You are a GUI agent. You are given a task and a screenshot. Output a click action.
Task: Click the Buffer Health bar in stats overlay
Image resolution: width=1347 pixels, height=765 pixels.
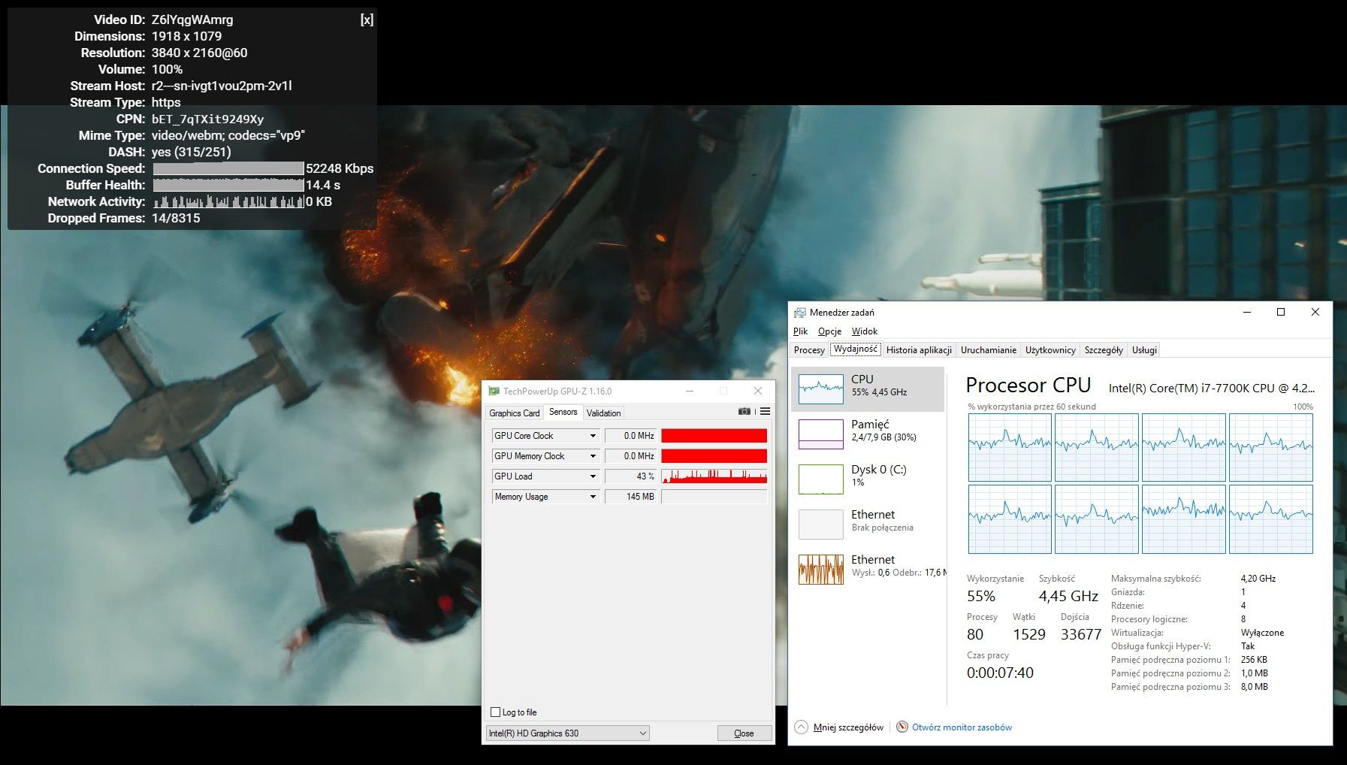click(x=228, y=185)
